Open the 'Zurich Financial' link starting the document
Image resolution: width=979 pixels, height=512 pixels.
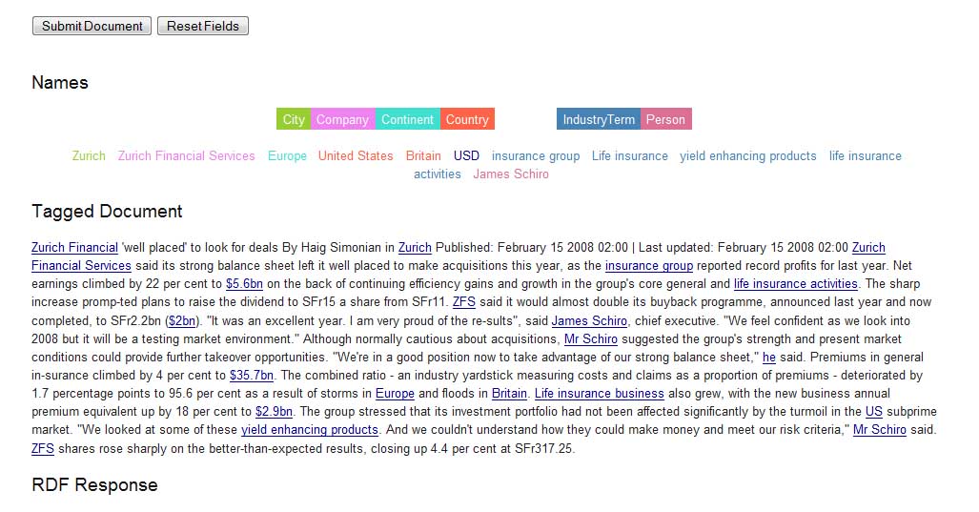pyautogui.click(x=75, y=247)
